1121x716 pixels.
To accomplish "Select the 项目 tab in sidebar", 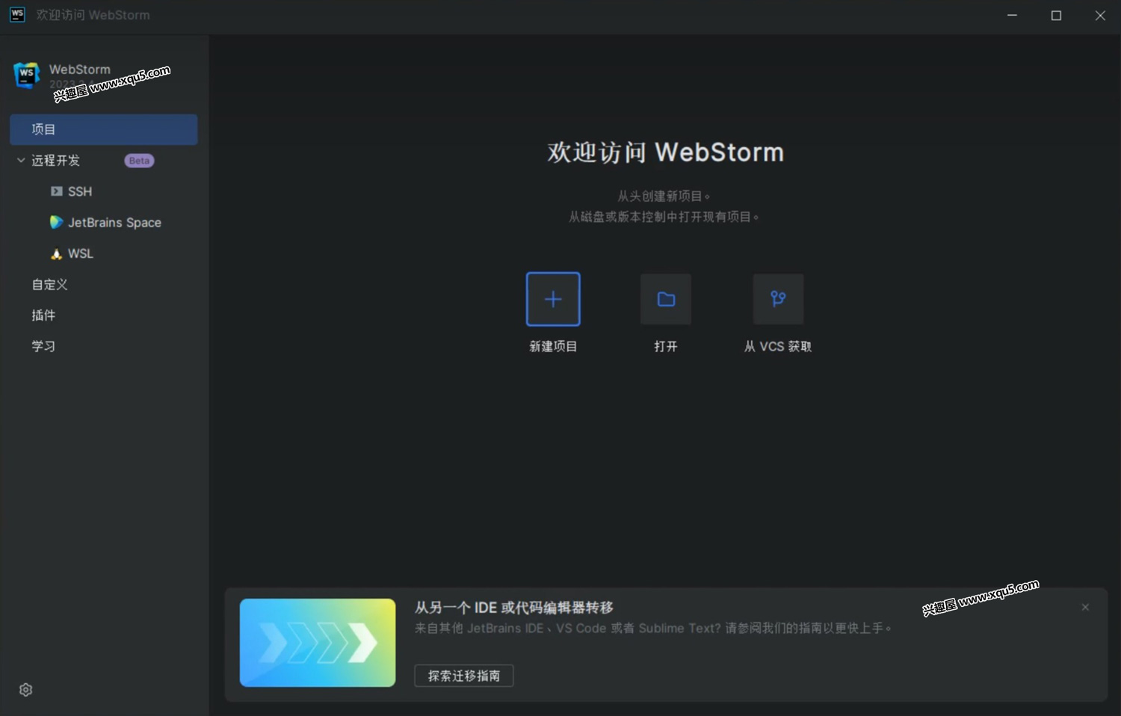I will [x=103, y=129].
